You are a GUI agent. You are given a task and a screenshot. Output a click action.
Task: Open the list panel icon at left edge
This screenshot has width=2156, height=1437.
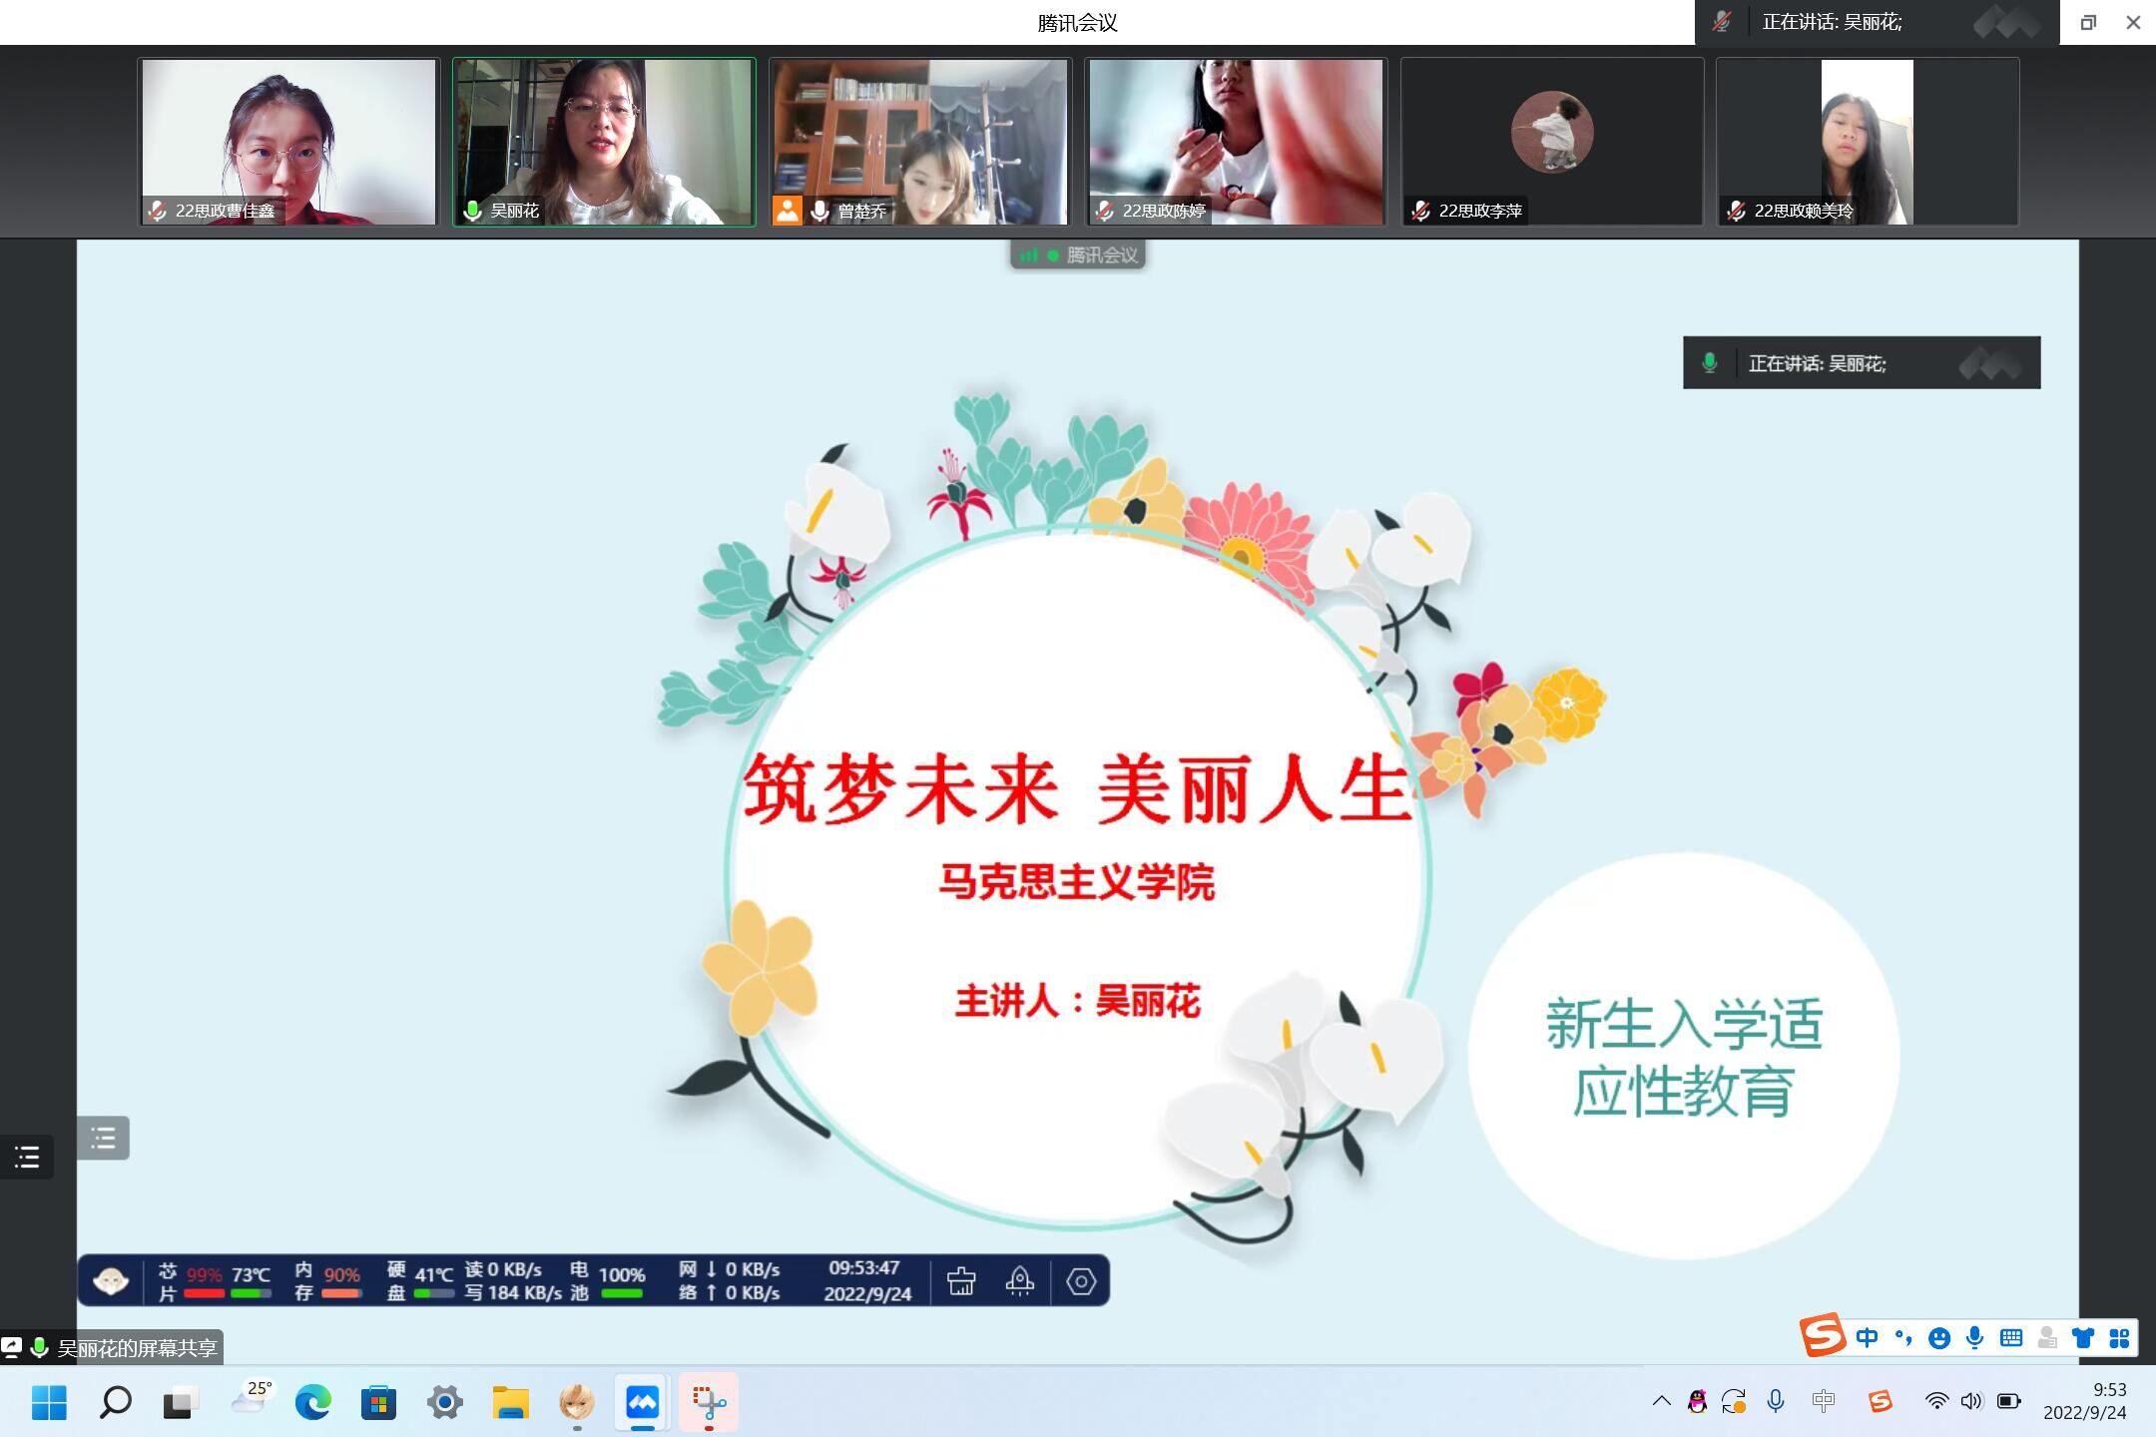tap(27, 1158)
